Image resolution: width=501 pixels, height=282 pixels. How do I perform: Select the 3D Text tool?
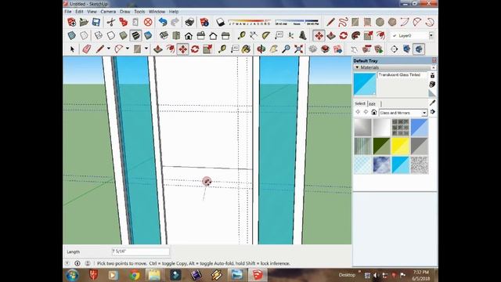coord(303,35)
